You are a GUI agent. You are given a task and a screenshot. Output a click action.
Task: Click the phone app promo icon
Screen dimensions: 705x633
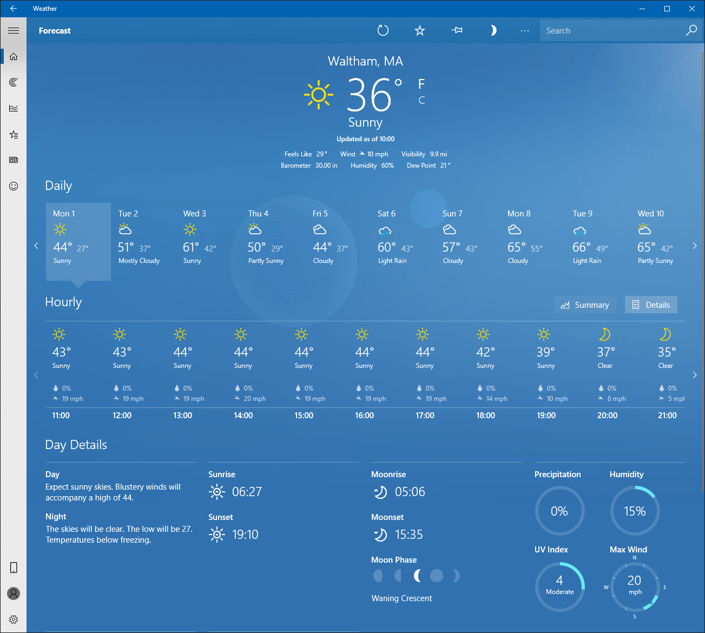click(14, 568)
